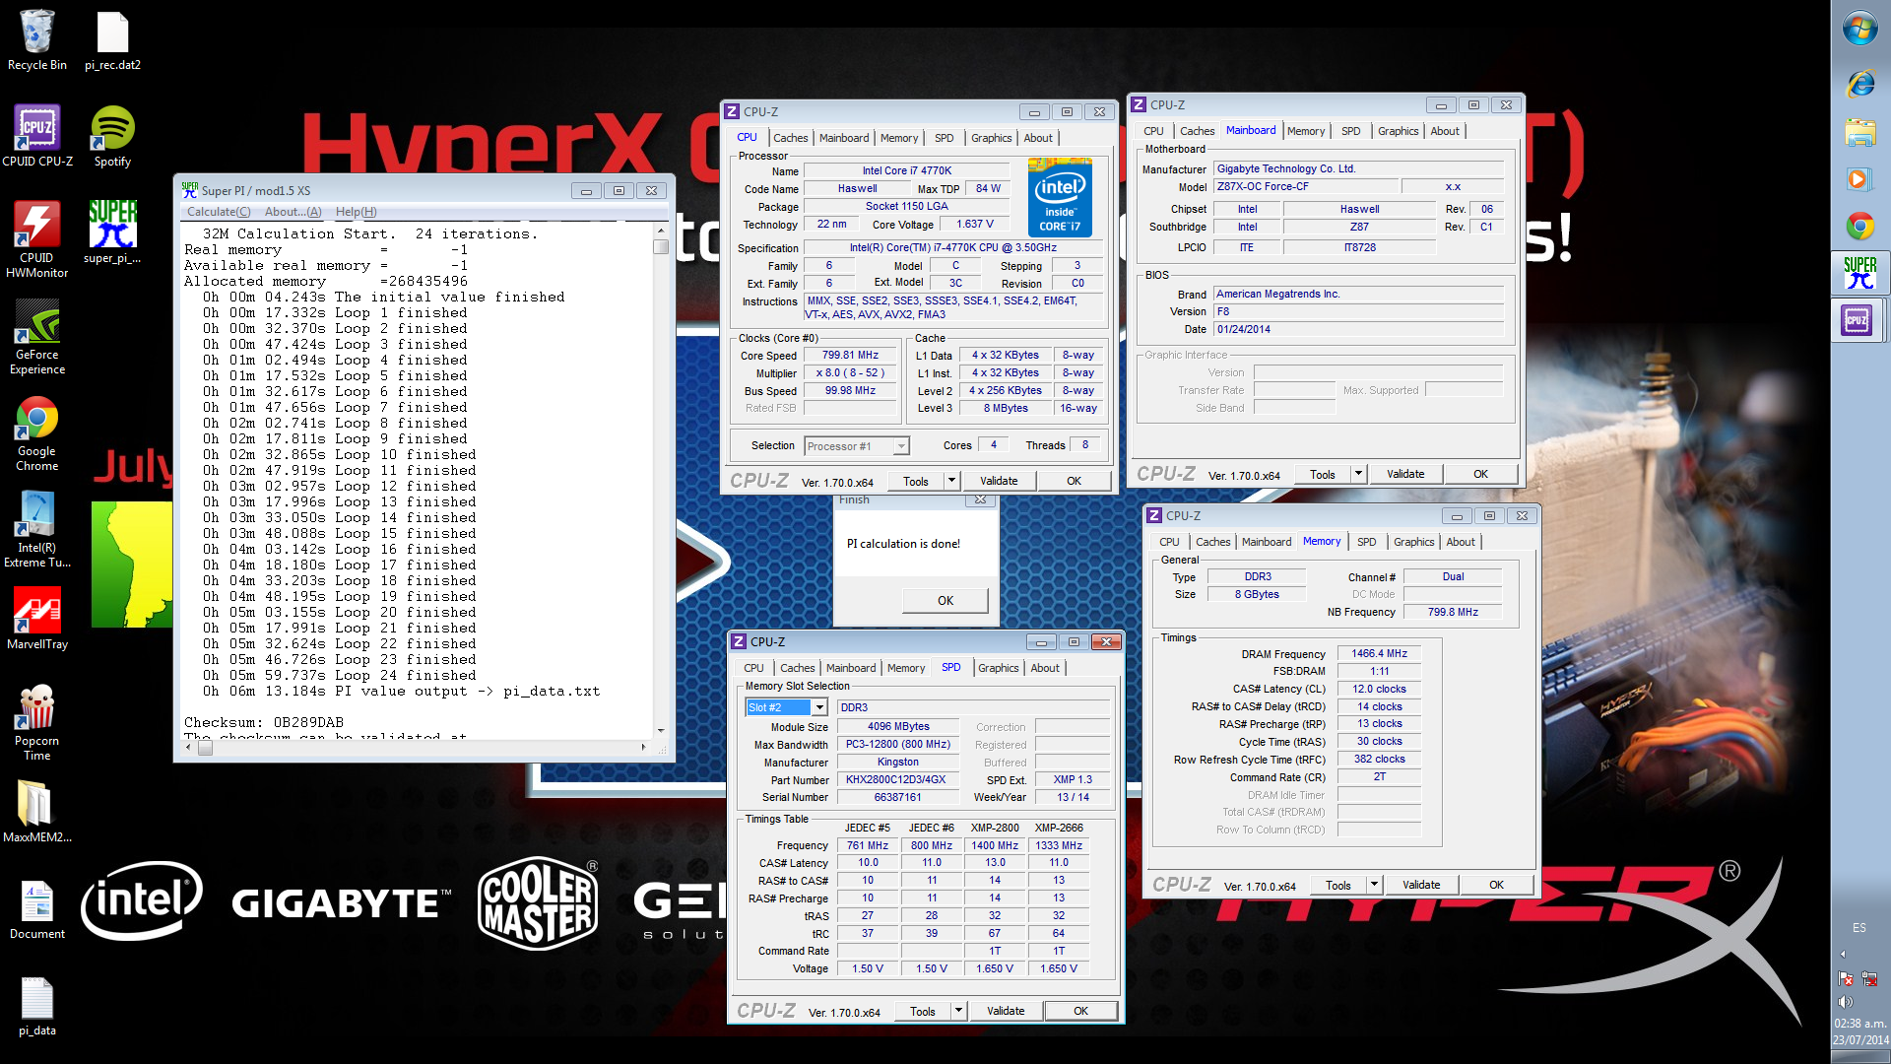Image resolution: width=1891 pixels, height=1064 pixels.
Task: Click OK in the SPD CPU-Z window
Action: [x=1080, y=1011]
